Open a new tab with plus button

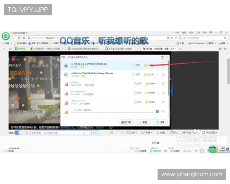[x=180, y=49]
